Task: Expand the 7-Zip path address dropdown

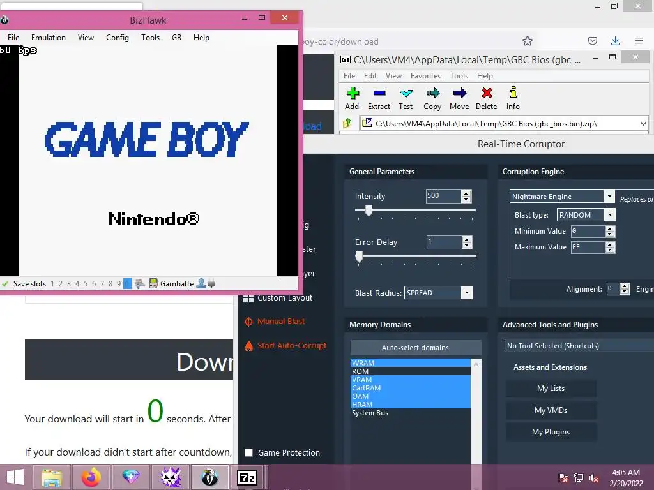Action: click(643, 123)
